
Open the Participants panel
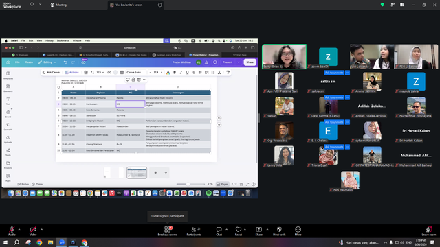(x=194, y=231)
